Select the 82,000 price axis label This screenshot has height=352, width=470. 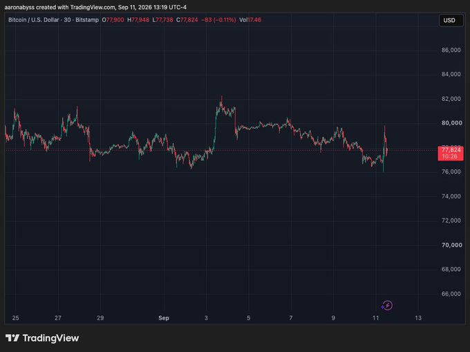pos(451,99)
